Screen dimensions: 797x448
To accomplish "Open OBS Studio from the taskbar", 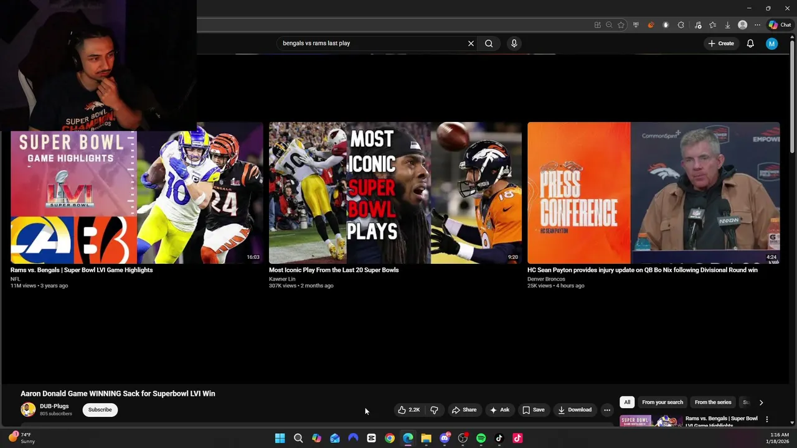I will tap(463, 438).
